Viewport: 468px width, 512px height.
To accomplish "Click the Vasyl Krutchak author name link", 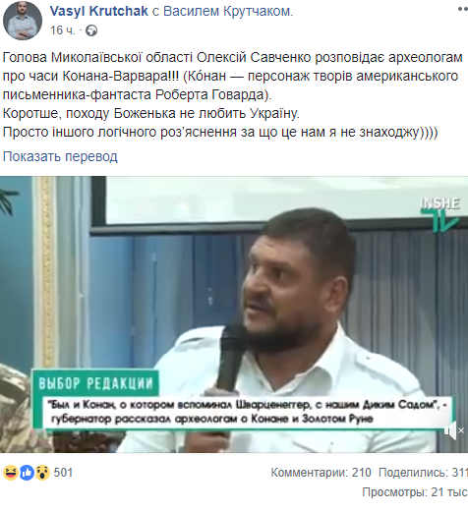I will coord(99,11).
